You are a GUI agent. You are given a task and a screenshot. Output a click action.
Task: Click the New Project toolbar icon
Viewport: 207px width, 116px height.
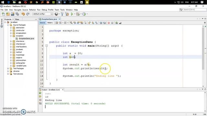8,14
